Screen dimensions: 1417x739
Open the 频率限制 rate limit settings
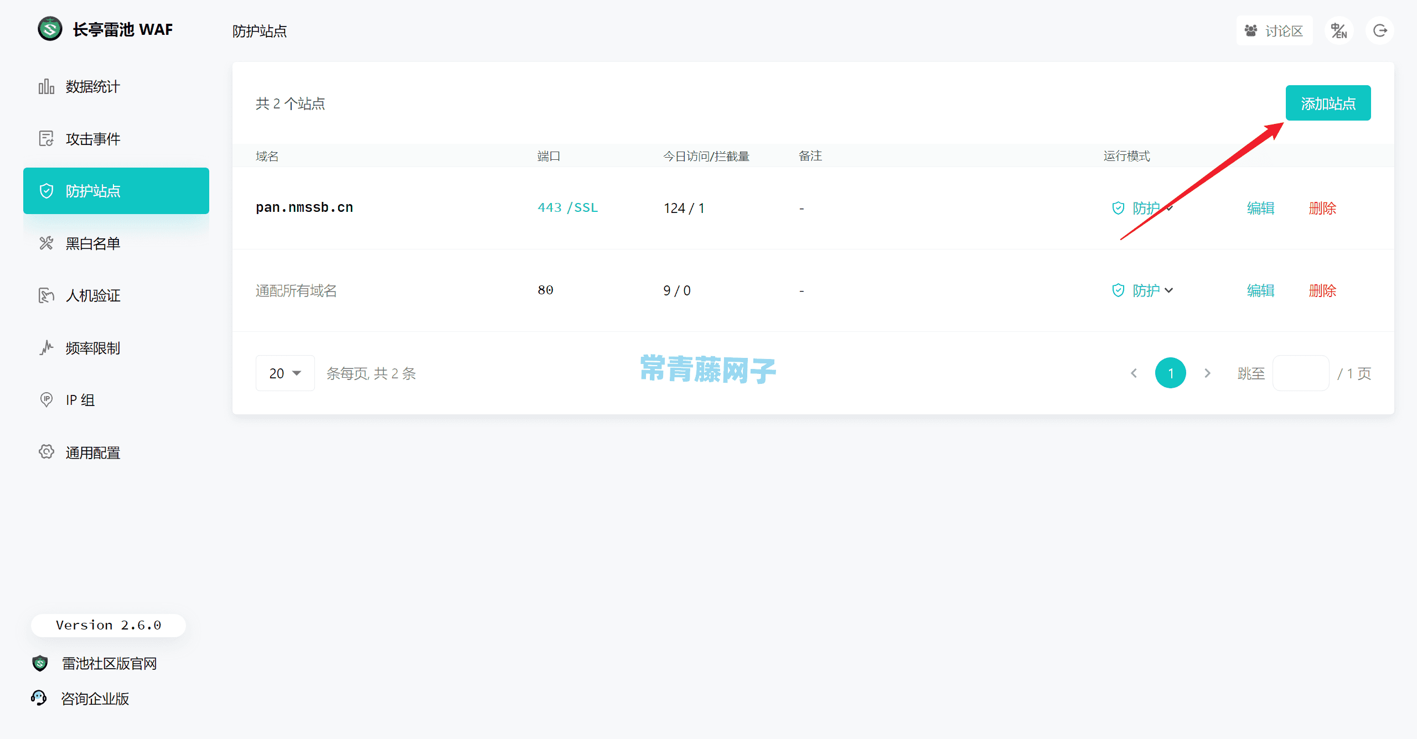pos(92,347)
